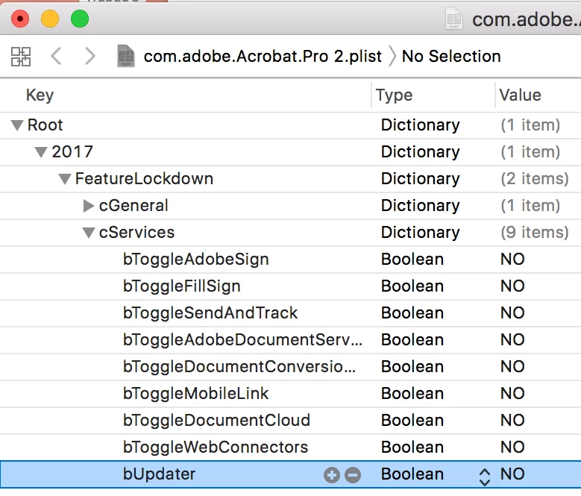This screenshot has height=496, width=581.
Task: Click the Type column header
Action: 394,95
